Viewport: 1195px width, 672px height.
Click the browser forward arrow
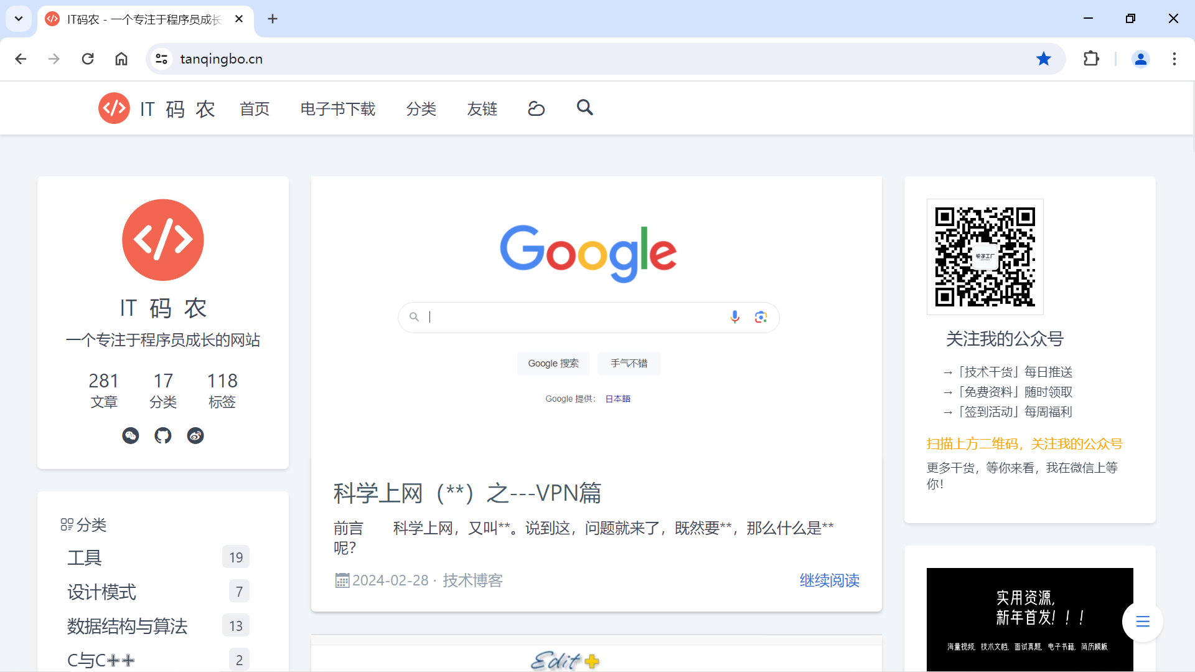coord(54,59)
